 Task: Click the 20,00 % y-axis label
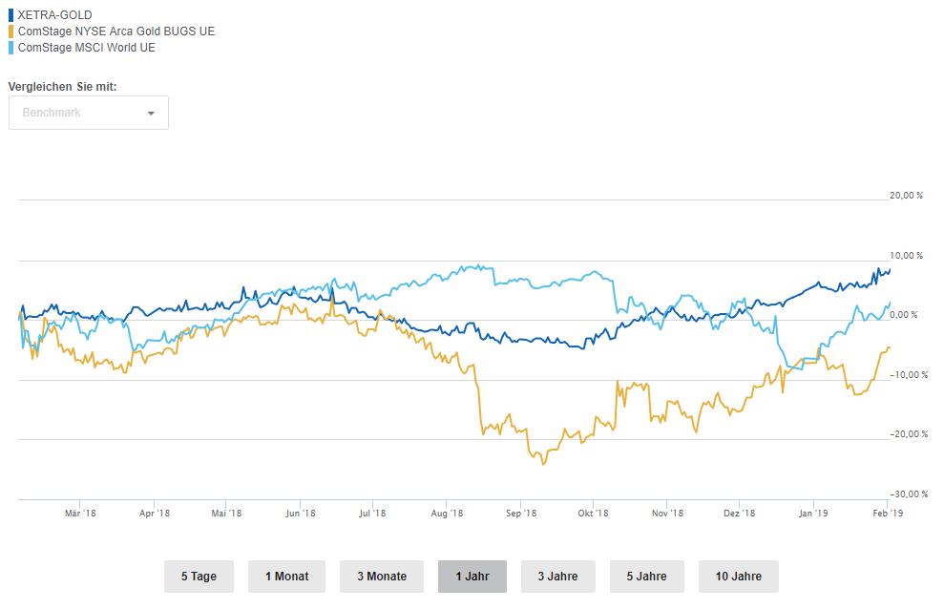pyautogui.click(x=906, y=196)
